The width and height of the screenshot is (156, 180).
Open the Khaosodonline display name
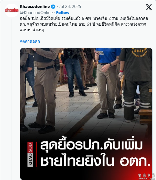(x=35, y=6)
